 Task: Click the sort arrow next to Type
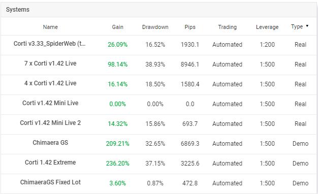[x=307, y=26]
